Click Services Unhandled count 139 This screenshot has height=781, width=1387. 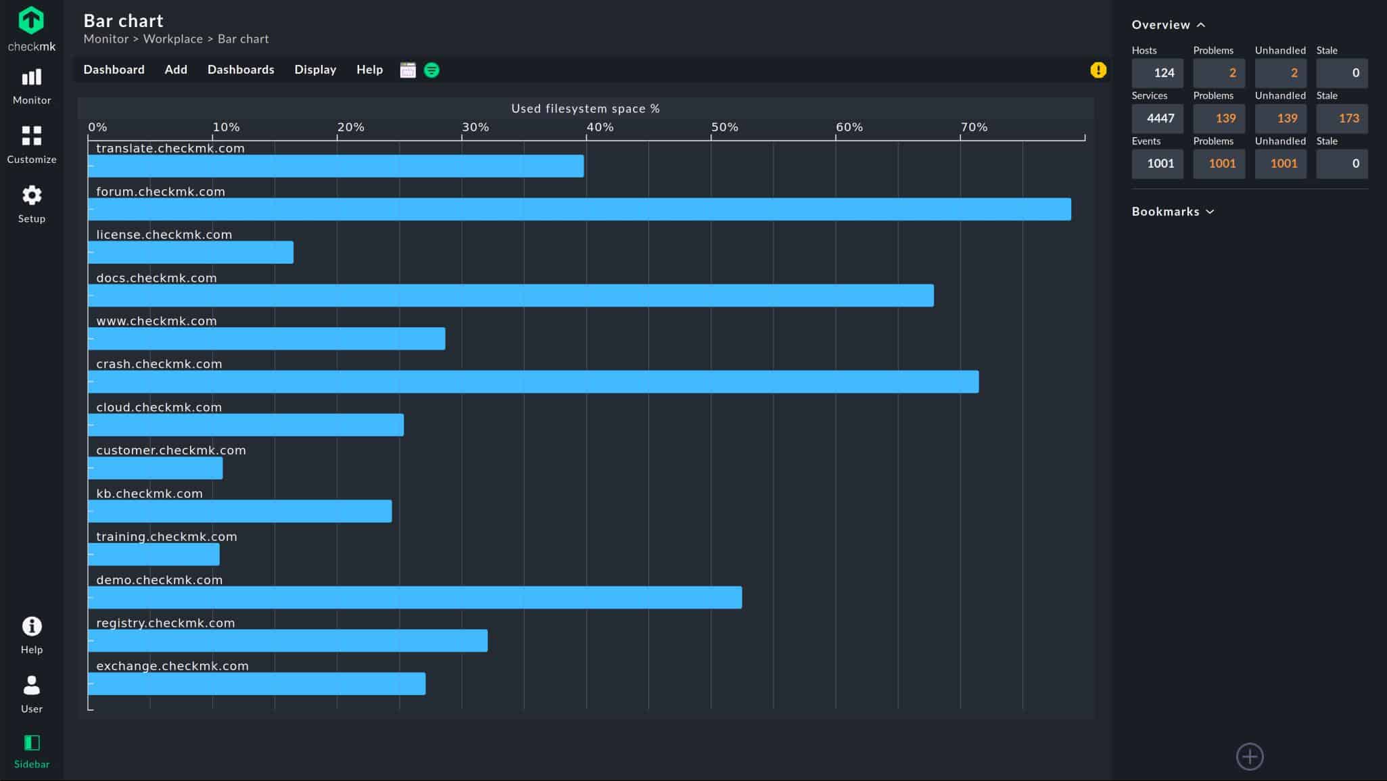[x=1280, y=118]
